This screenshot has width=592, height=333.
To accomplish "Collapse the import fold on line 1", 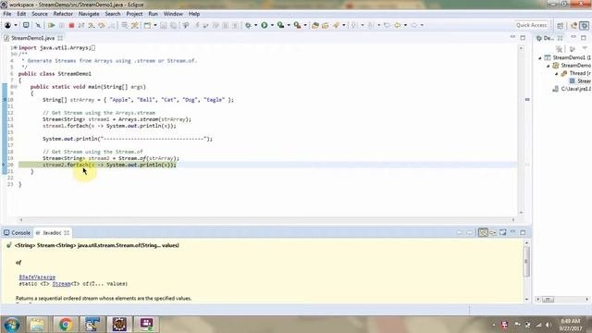I will coord(15,47).
